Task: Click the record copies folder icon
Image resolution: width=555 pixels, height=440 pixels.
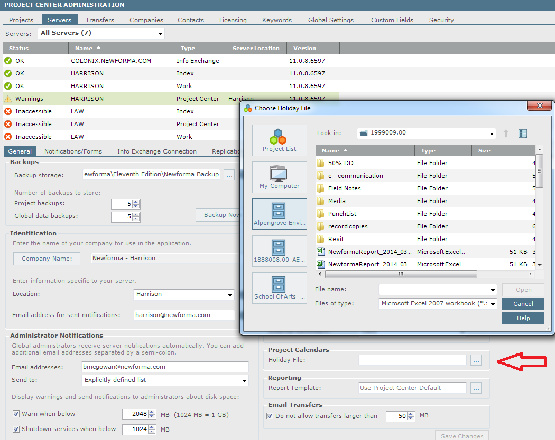Action: click(x=320, y=226)
